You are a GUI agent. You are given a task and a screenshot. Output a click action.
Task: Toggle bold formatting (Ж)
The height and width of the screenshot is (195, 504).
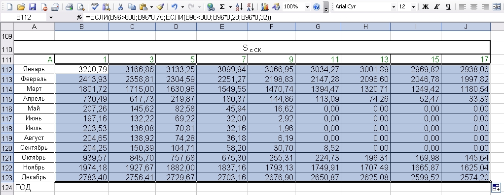pyautogui.click(x=426, y=6)
